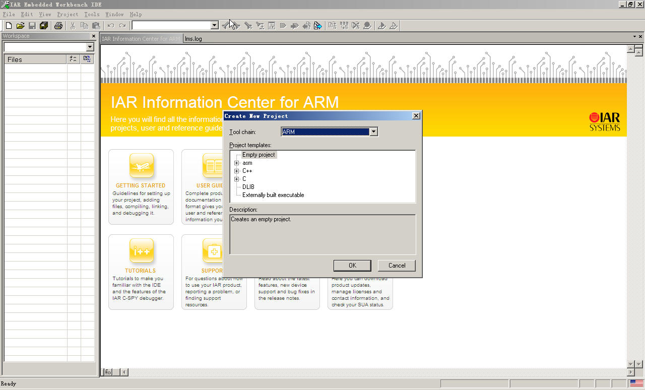The height and width of the screenshot is (390, 645).
Task: Open the editor tab list dropdown arrow
Action: point(634,36)
